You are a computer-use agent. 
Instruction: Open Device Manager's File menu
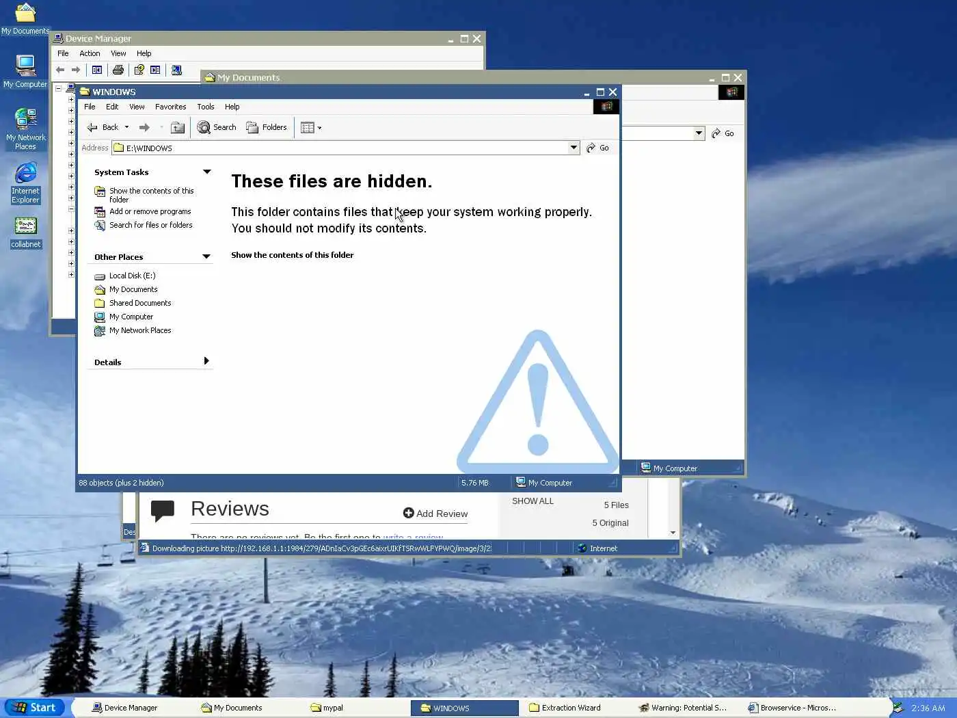click(63, 53)
